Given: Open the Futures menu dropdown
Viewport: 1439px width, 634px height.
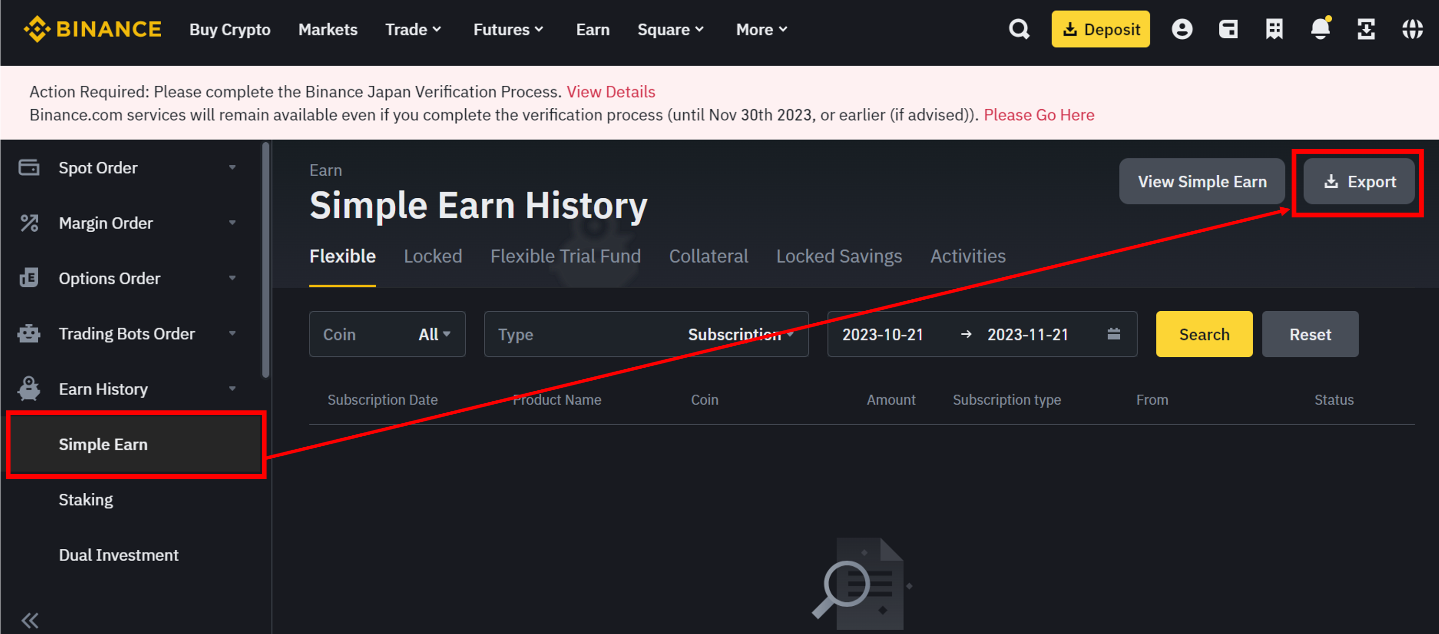Looking at the screenshot, I should (508, 29).
